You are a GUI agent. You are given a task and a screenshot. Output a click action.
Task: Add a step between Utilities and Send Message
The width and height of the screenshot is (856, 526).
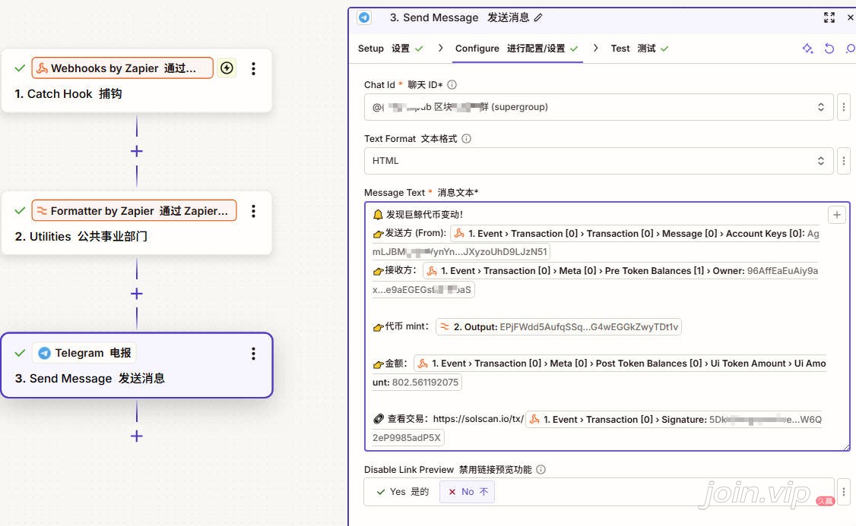pos(137,294)
